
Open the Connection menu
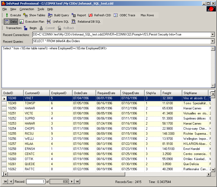click(x=27, y=9)
